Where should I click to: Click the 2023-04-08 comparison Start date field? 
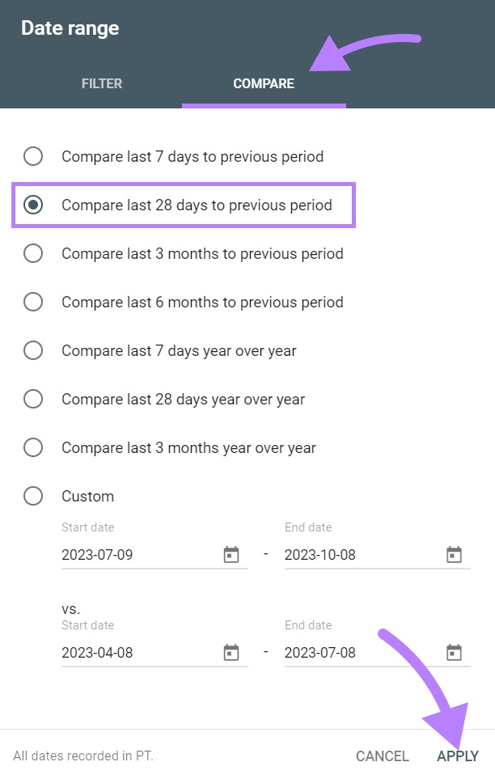coord(137,653)
